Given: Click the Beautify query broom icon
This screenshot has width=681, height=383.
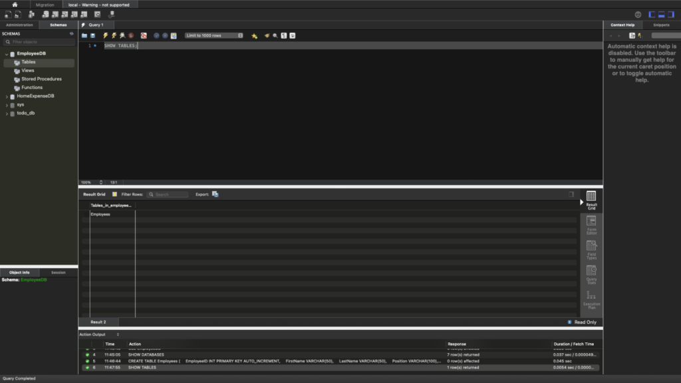Looking at the screenshot, I should pos(267,35).
